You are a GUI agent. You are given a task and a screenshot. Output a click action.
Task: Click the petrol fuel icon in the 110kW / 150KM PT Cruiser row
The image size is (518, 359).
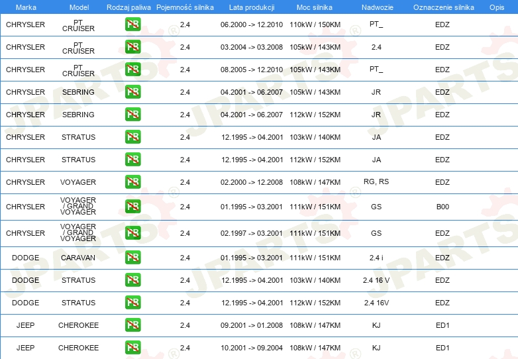coord(132,25)
